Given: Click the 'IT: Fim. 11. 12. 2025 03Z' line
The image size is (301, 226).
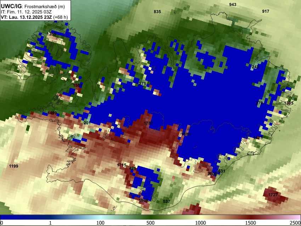Looking at the screenshot, I should coord(26,12).
